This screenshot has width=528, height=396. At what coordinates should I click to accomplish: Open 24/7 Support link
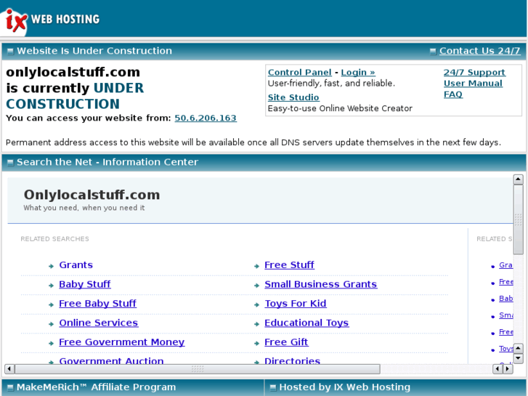(474, 73)
